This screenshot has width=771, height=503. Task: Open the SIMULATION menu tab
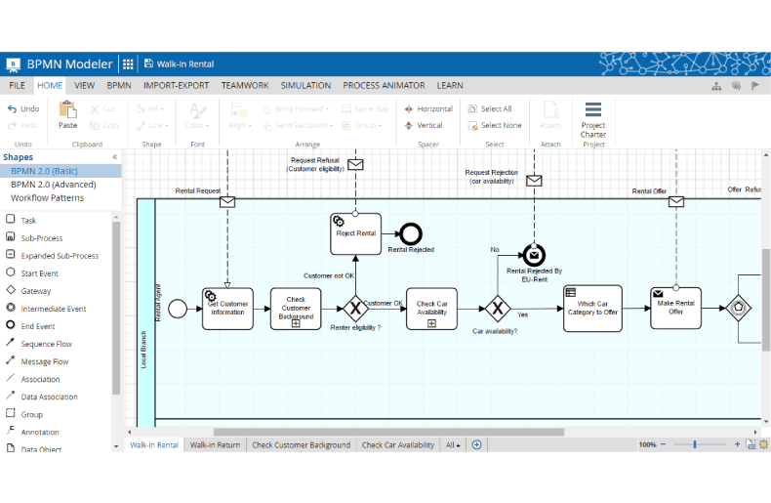[x=305, y=86]
